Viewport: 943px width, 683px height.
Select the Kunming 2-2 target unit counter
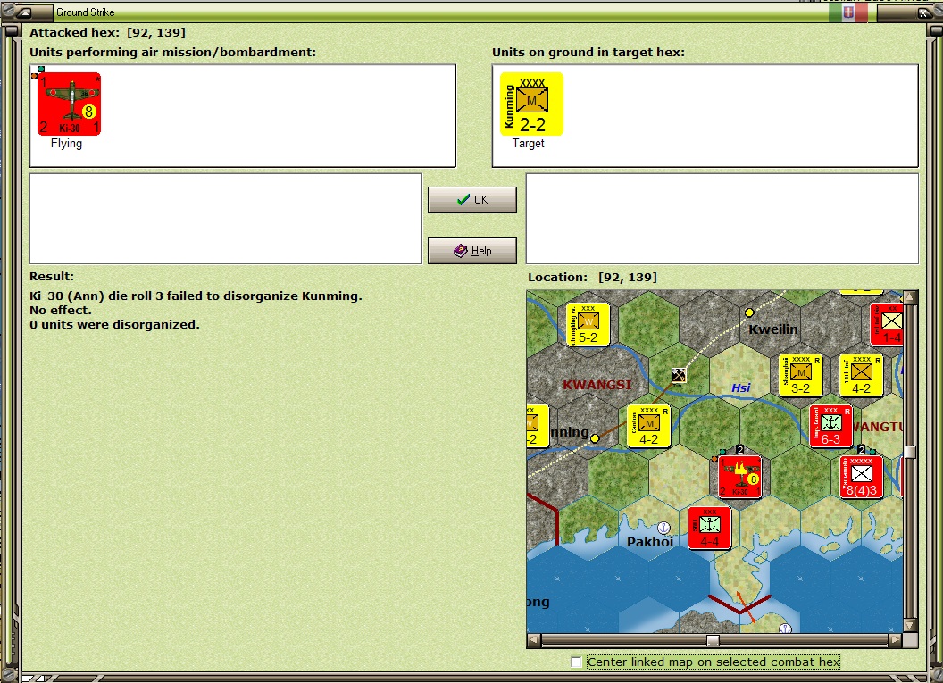click(x=531, y=104)
